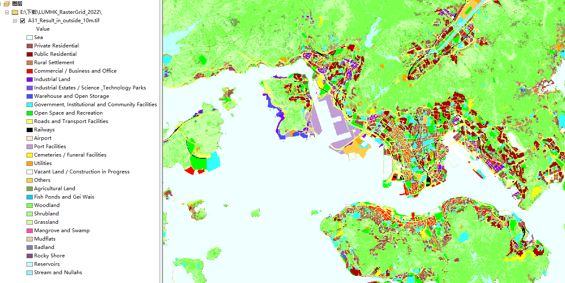Open the Woodland green color swatch
Viewport: 565px width, 283px height.
pyautogui.click(x=29, y=205)
